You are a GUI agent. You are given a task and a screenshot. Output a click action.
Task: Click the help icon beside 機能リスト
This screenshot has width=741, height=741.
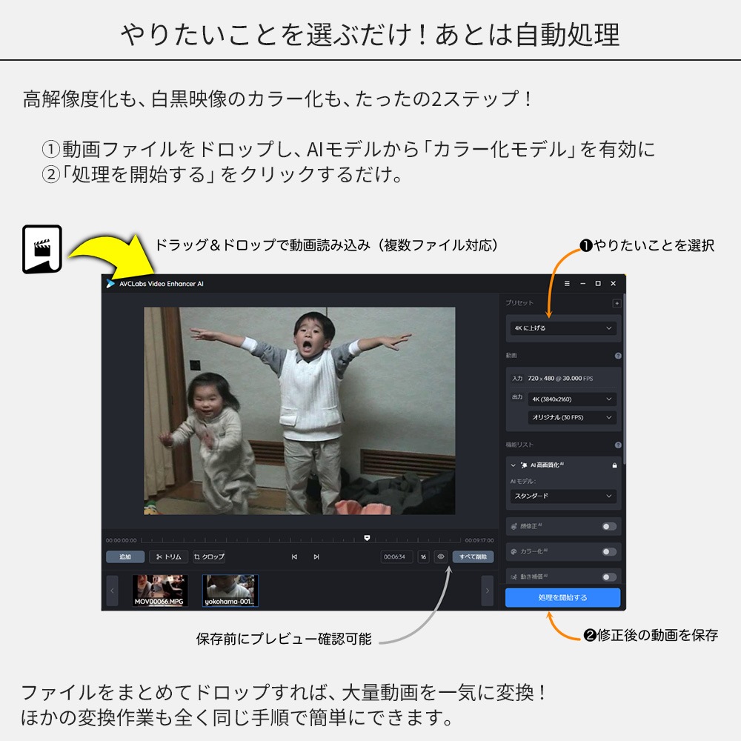(618, 445)
